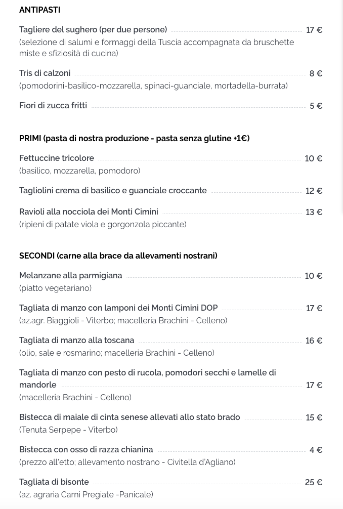Click the Tenuta Serpepe - Viterbo note
This screenshot has height=509, width=343.
(x=68, y=430)
